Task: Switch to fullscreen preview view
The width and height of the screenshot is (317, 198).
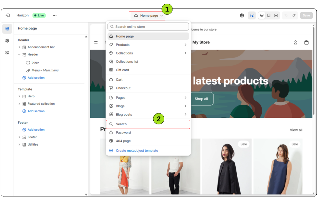Action: [276, 16]
